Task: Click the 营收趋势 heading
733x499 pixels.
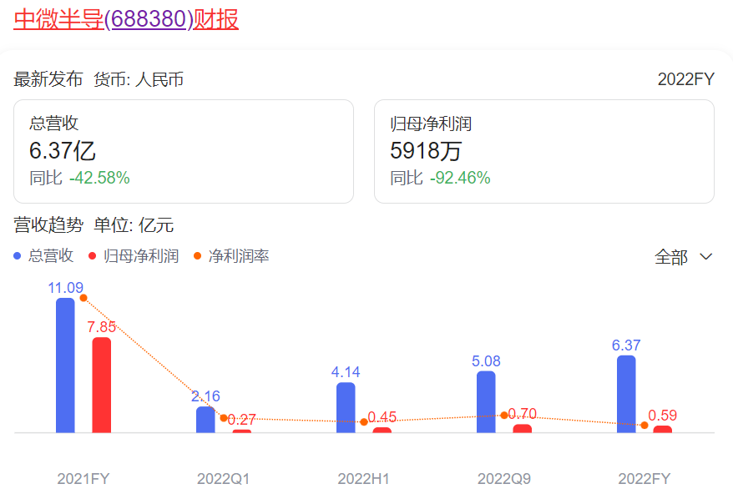Action: click(48, 225)
